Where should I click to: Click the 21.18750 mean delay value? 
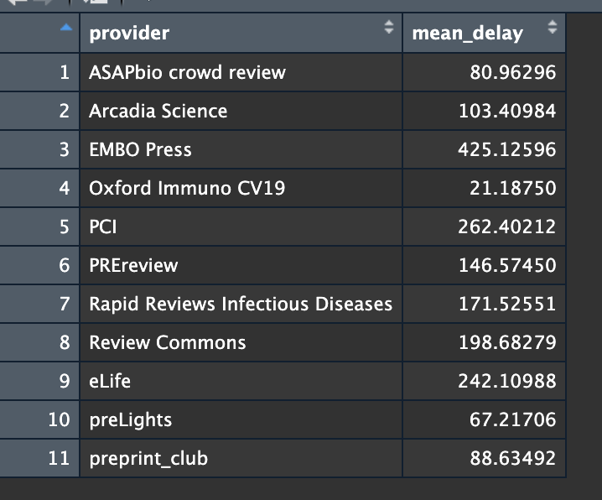pos(511,188)
